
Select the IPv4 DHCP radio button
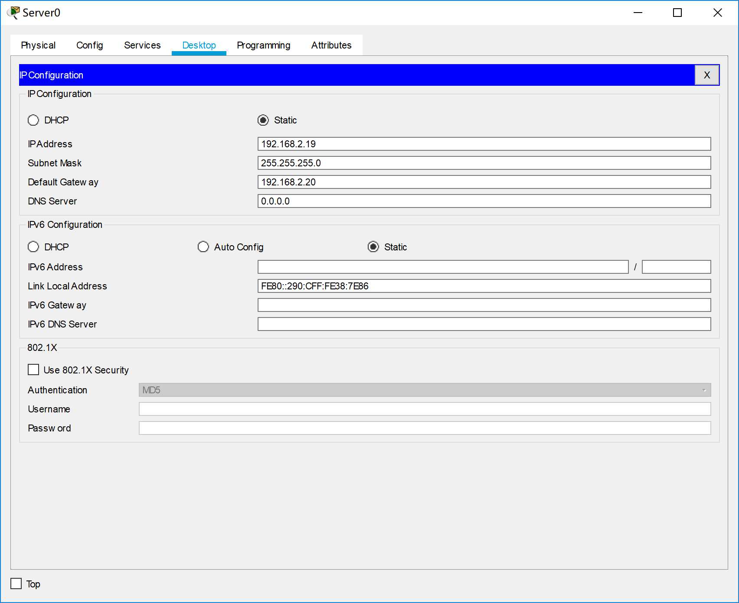pos(33,120)
